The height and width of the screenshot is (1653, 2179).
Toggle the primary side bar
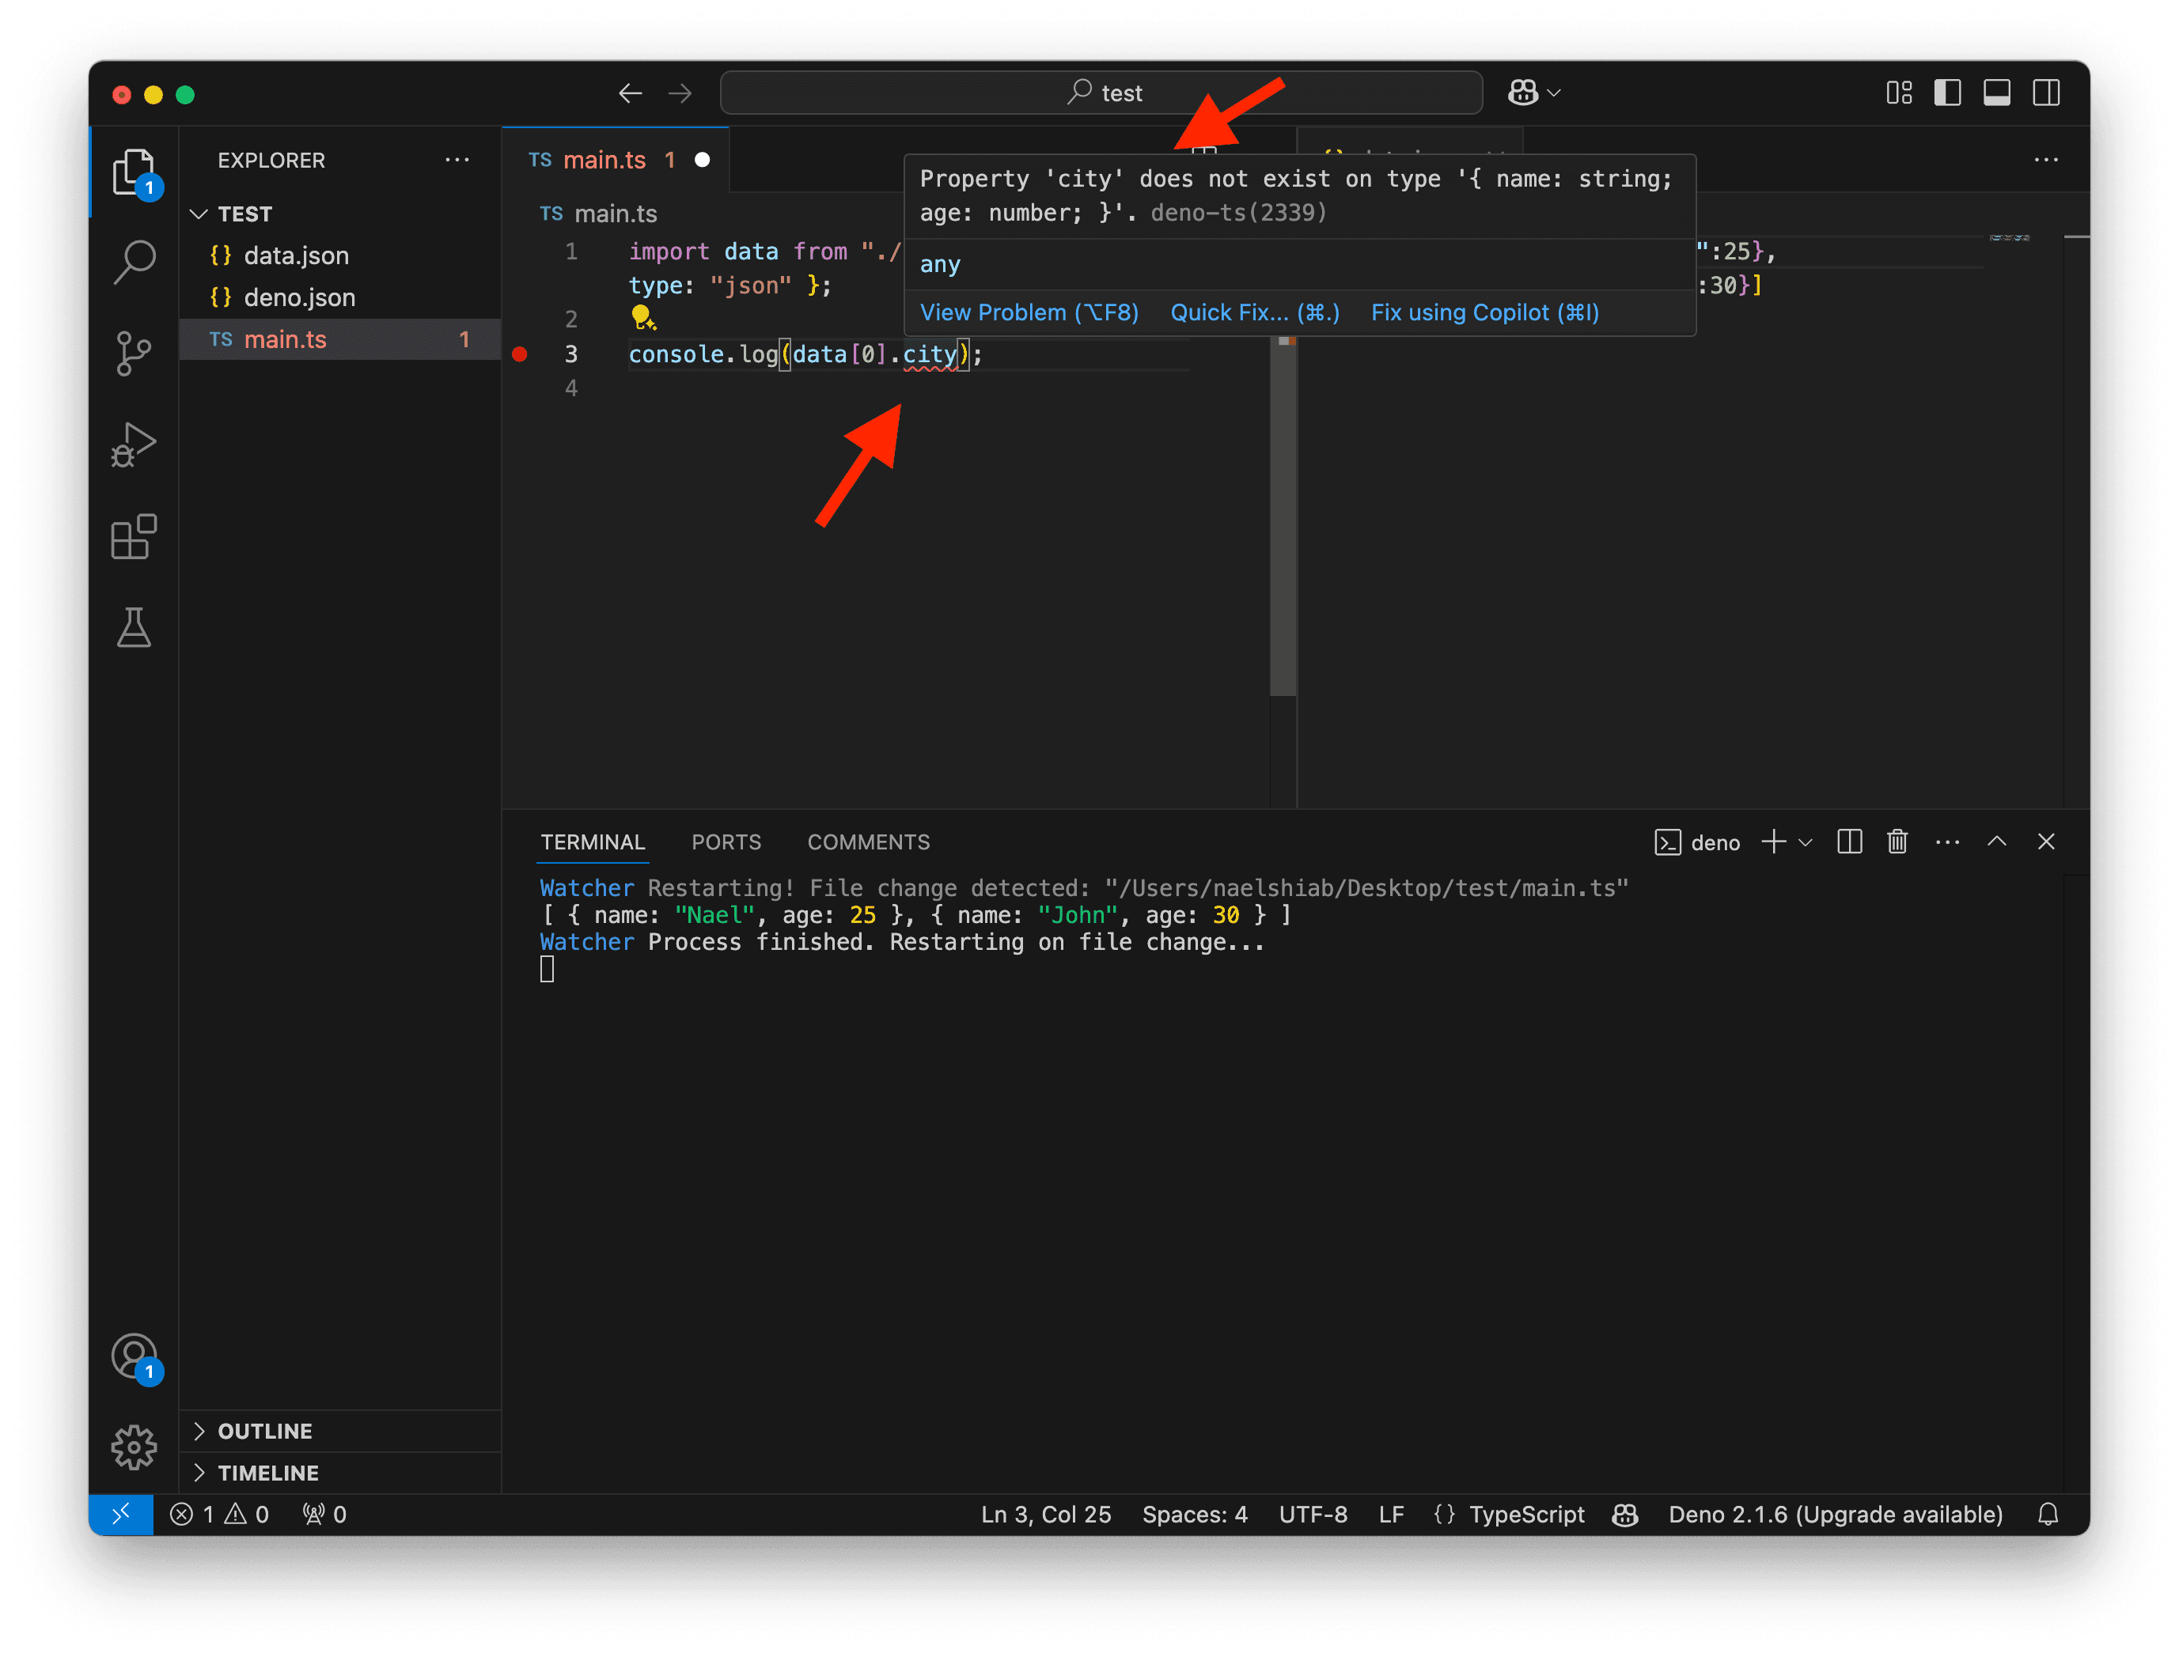click(x=1947, y=93)
